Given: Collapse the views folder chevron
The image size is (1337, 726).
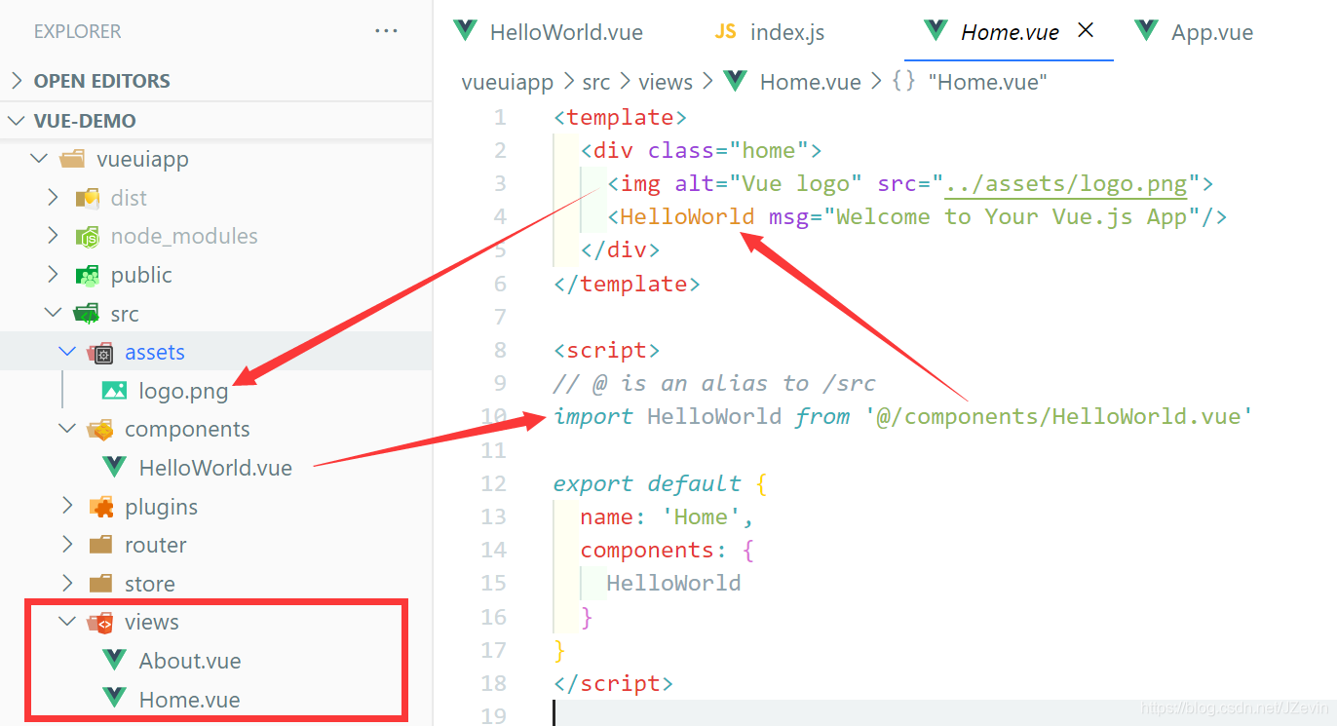Looking at the screenshot, I should pos(67,621).
